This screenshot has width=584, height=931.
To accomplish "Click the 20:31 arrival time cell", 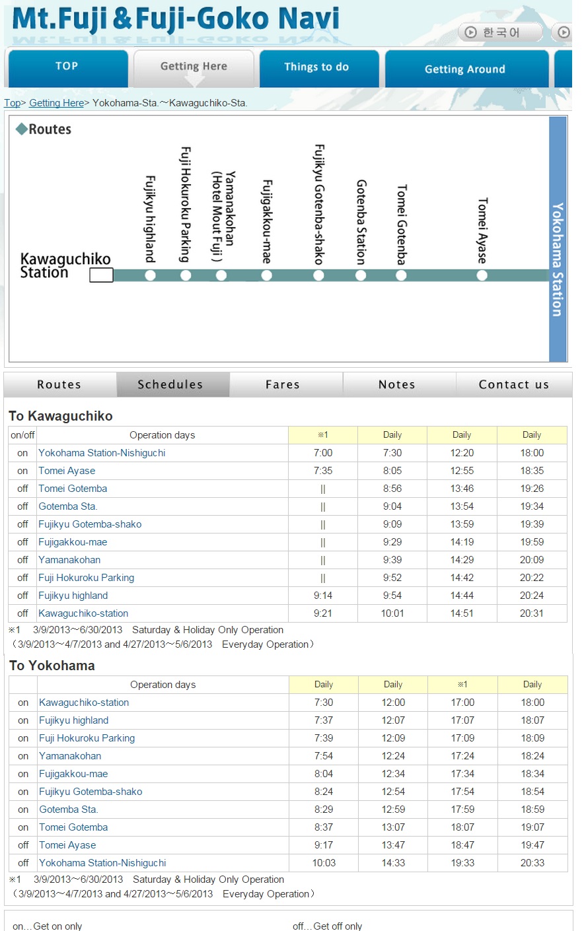I will 532,613.
